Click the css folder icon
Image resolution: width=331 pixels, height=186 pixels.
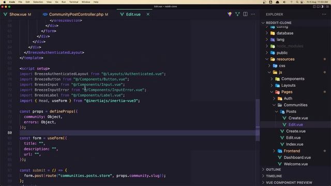pos(275,66)
